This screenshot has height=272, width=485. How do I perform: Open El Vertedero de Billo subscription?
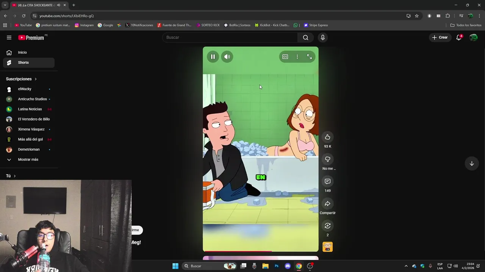pos(29,119)
